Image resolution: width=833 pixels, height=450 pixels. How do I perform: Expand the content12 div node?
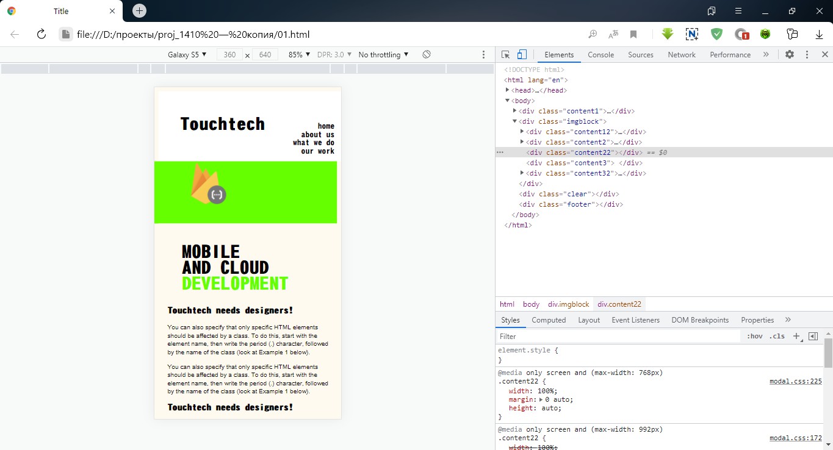pyautogui.click(x=522, y=131)
